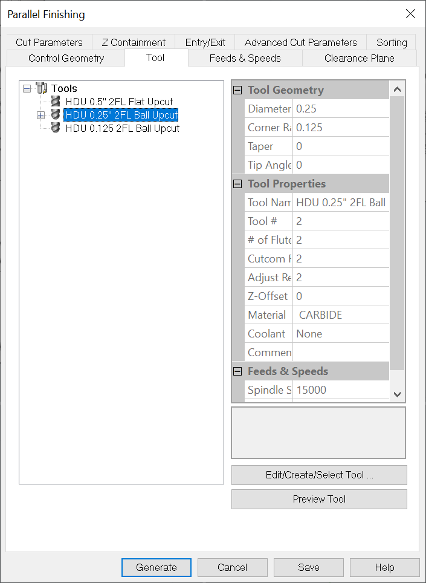This screenshot has width=426, height=583.
Task: Expand the HDU 0.25" 2FL Ball Upcut node
Action: tap(41, 115)
